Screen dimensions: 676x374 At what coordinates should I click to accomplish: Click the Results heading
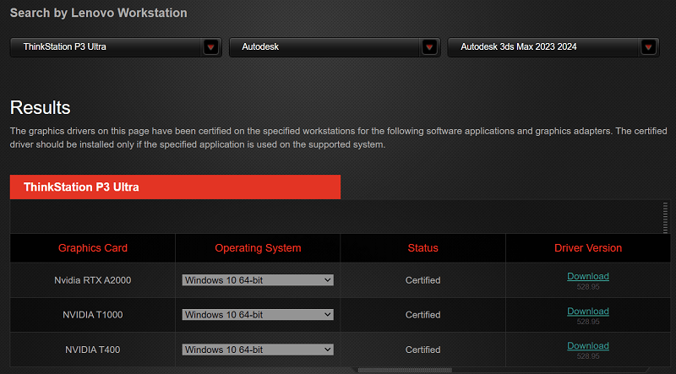pyautogui.click(x=40, y=108)
